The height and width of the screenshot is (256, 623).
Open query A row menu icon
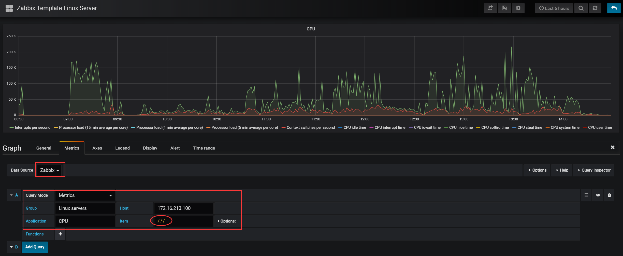click(x=586, y=195)
